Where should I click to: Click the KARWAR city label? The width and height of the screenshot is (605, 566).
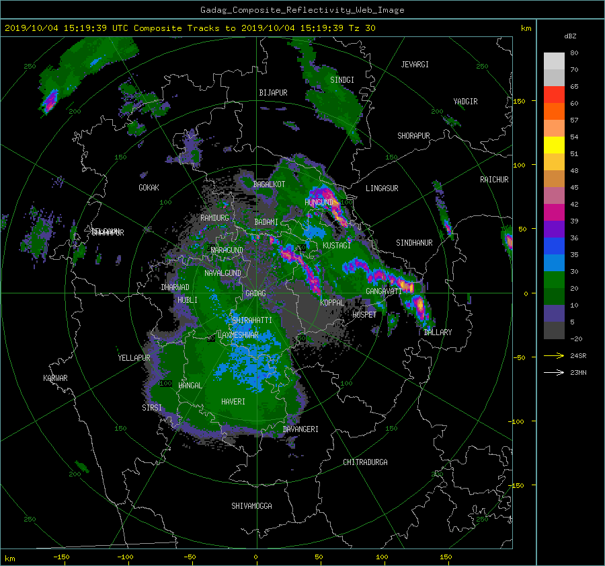click(55, 378)
